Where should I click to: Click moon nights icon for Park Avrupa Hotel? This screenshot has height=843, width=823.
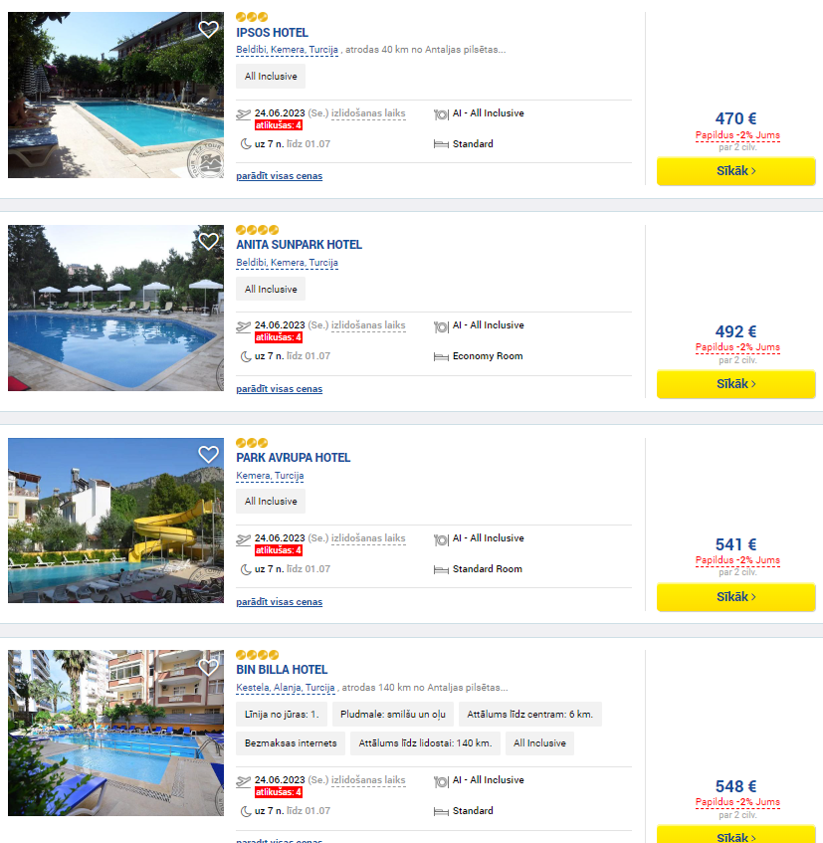click(245, 569)
